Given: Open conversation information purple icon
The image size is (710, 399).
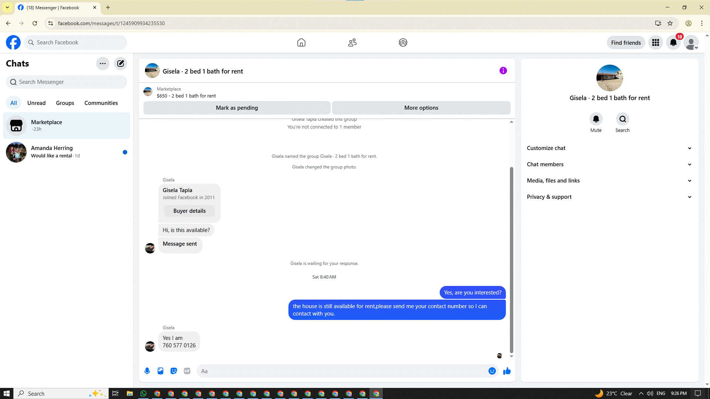Looking at the screenshot, I should point(503,71).
